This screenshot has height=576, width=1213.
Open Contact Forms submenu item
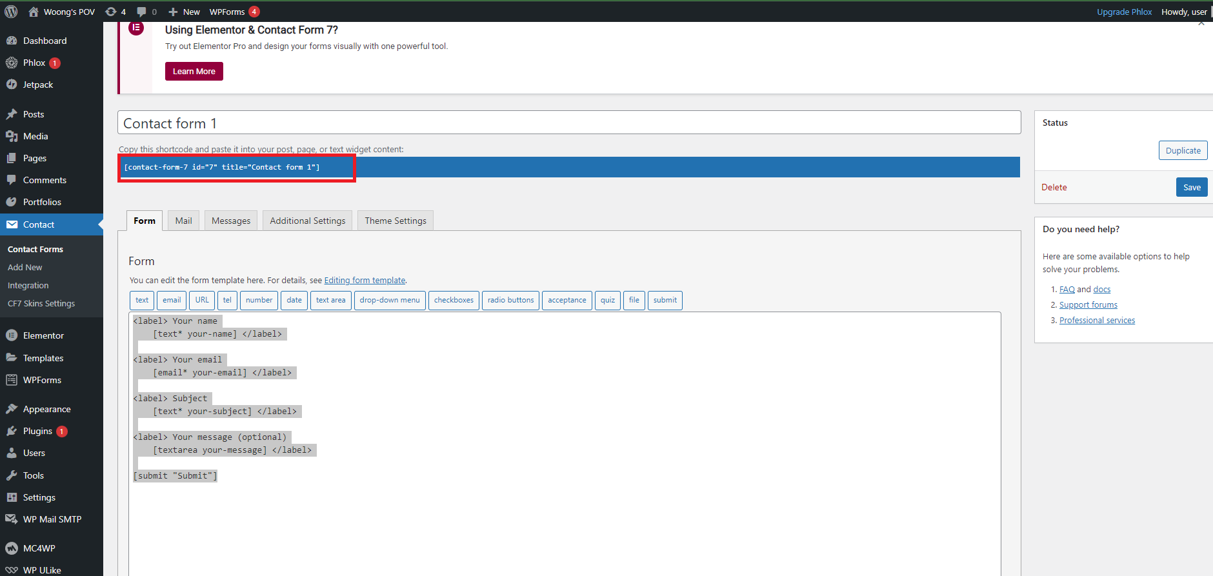[35, 249]
